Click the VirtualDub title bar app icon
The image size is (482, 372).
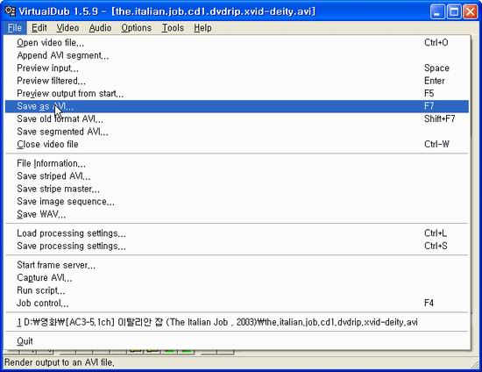point(11,11)
